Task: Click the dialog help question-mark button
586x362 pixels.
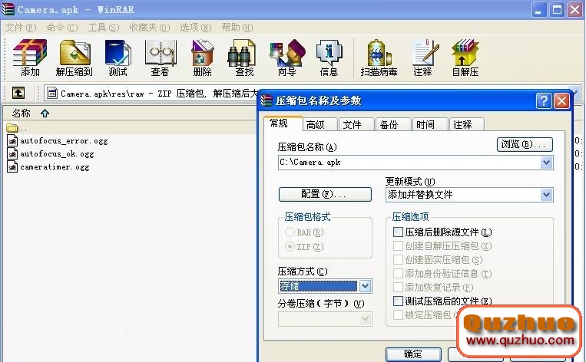Action: (x=544, y=100)
